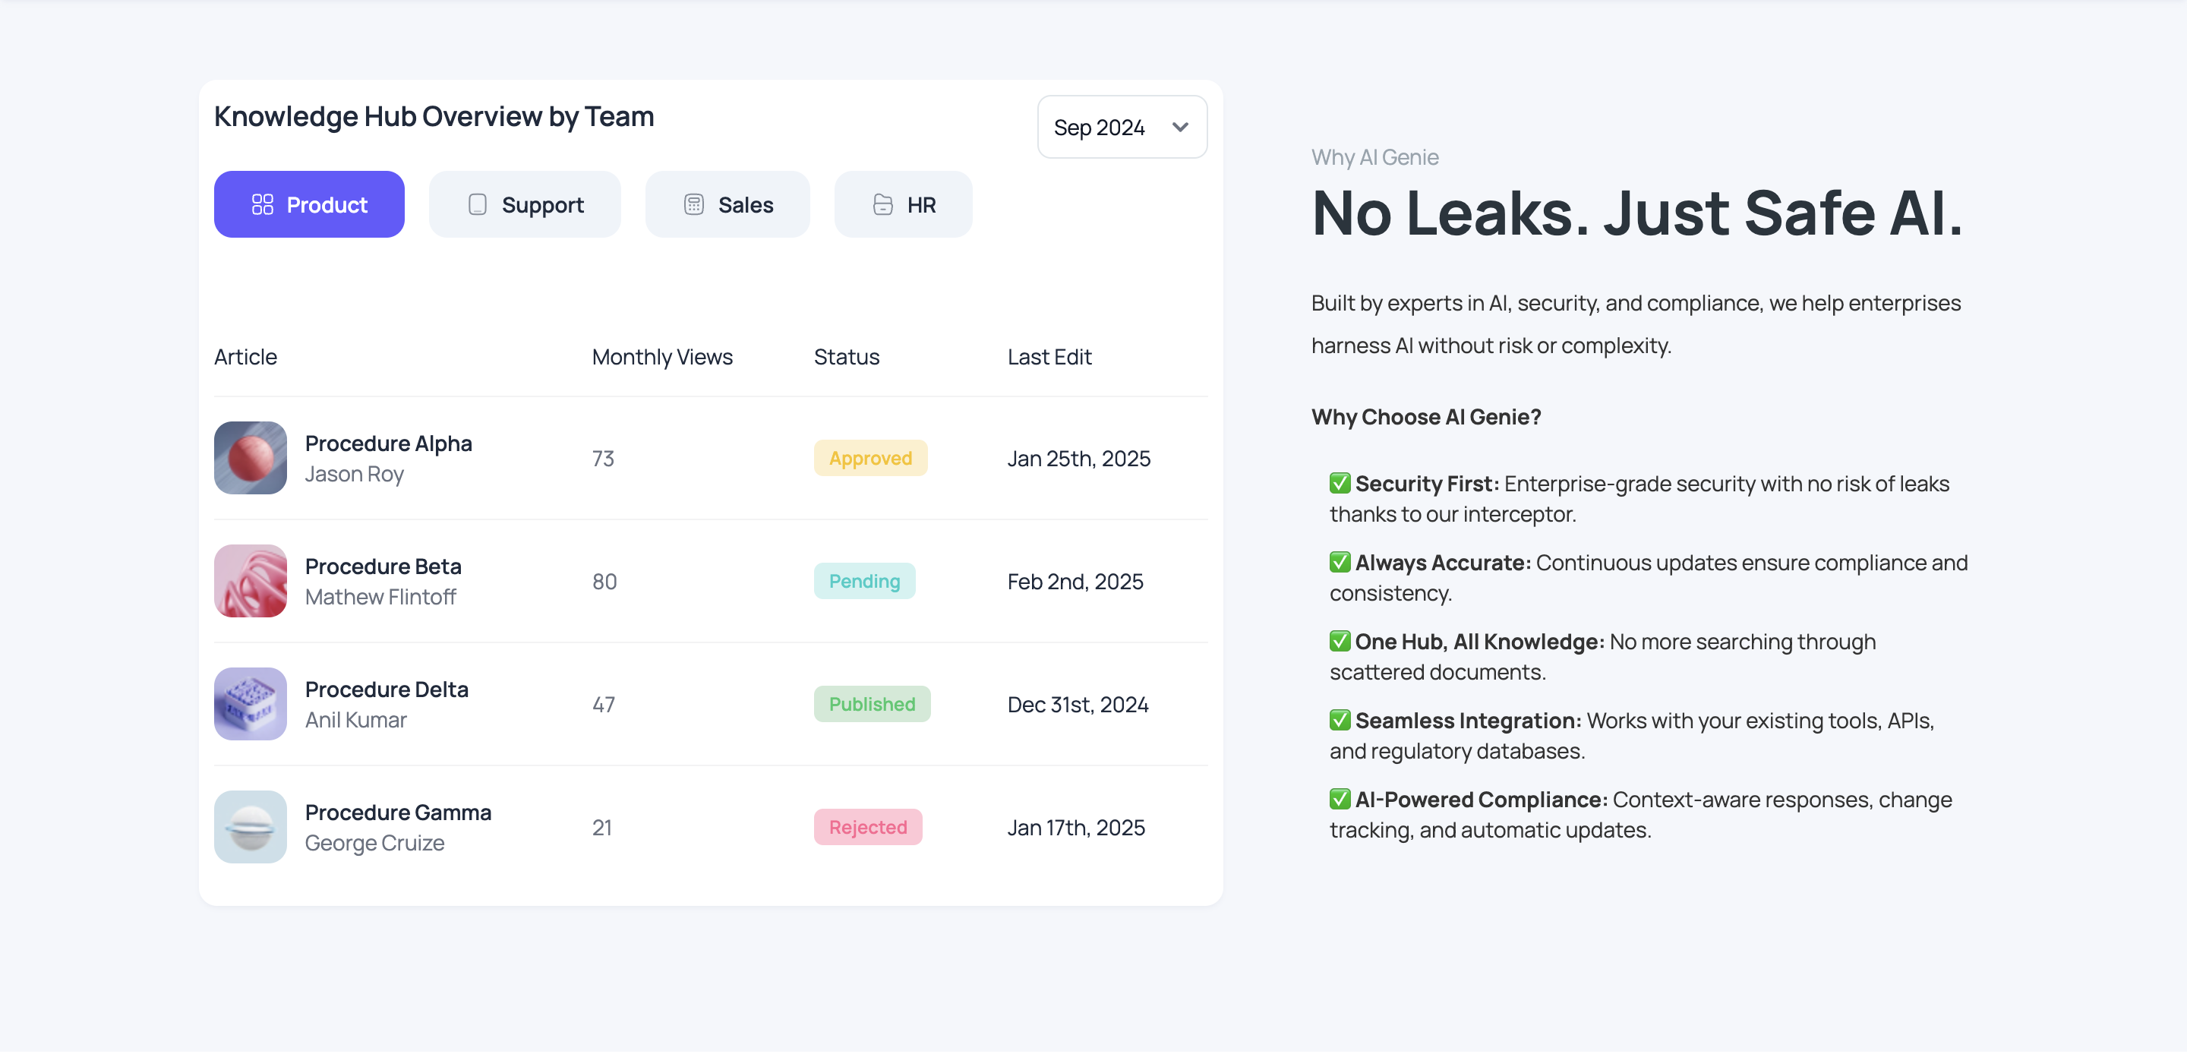Click the grid icon in Product tab
This screenshot has width=2187, height=1054.
pos(262,205)
